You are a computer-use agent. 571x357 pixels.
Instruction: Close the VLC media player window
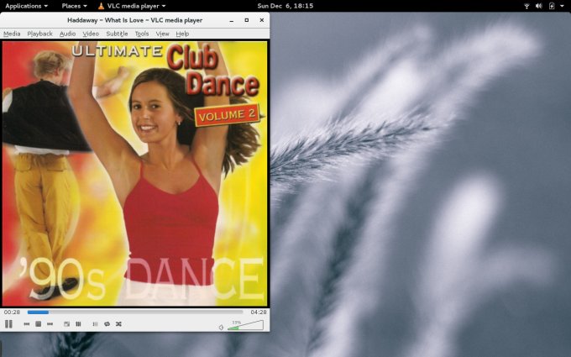[x=261, y=20]
